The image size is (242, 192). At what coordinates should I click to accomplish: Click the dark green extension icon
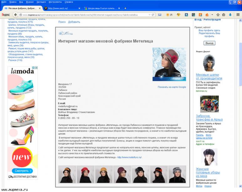click(x=193, y=15)
